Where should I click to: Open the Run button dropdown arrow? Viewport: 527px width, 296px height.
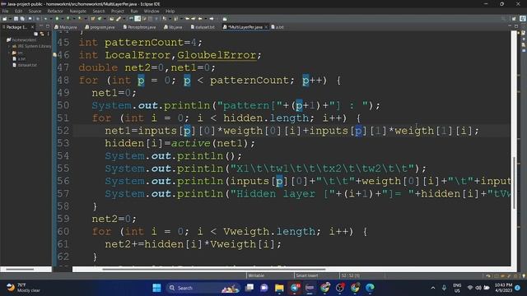click(62, 19)
